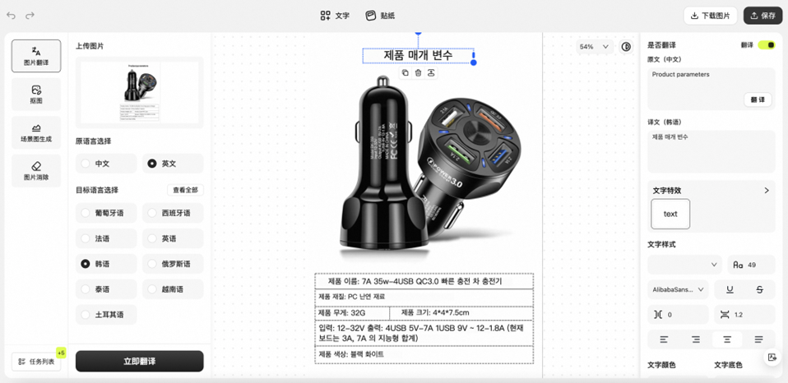Click the uploaded car charger thumbnail

(x=140, y=92)
